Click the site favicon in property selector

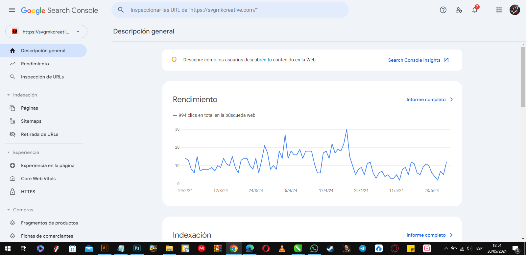pos(15,32)
